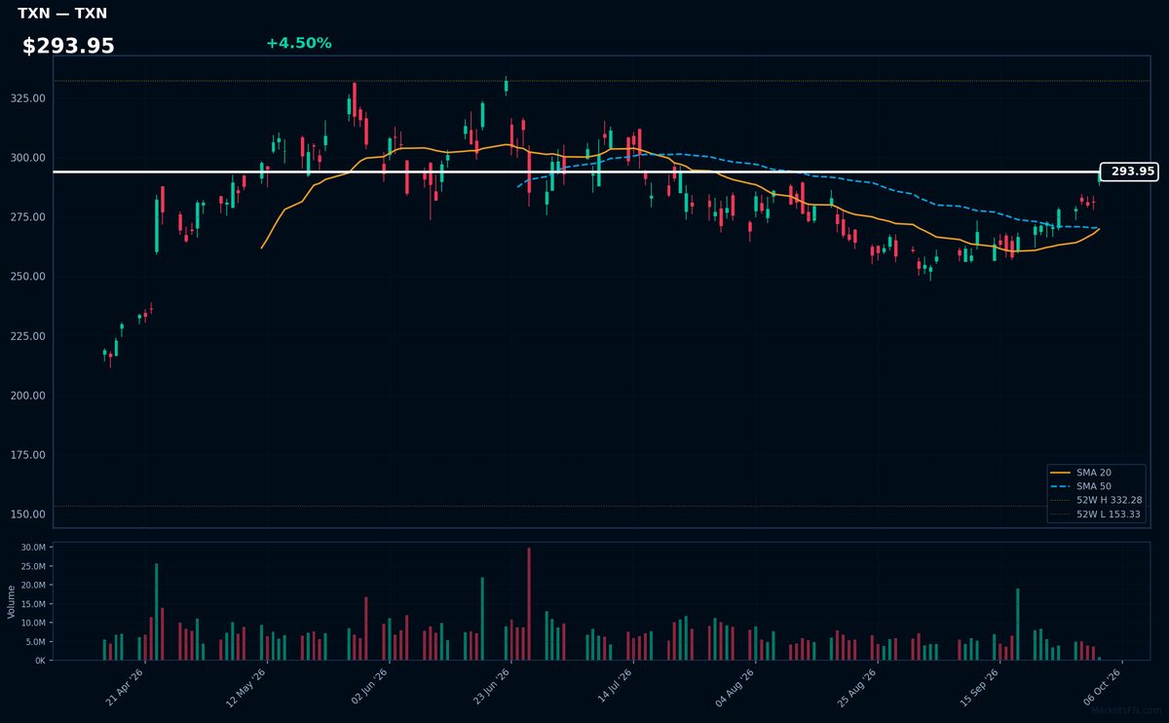Click the tallest red volume bar near 23 Jun
The image size is (1169, 723).
[x=529, y=604]
